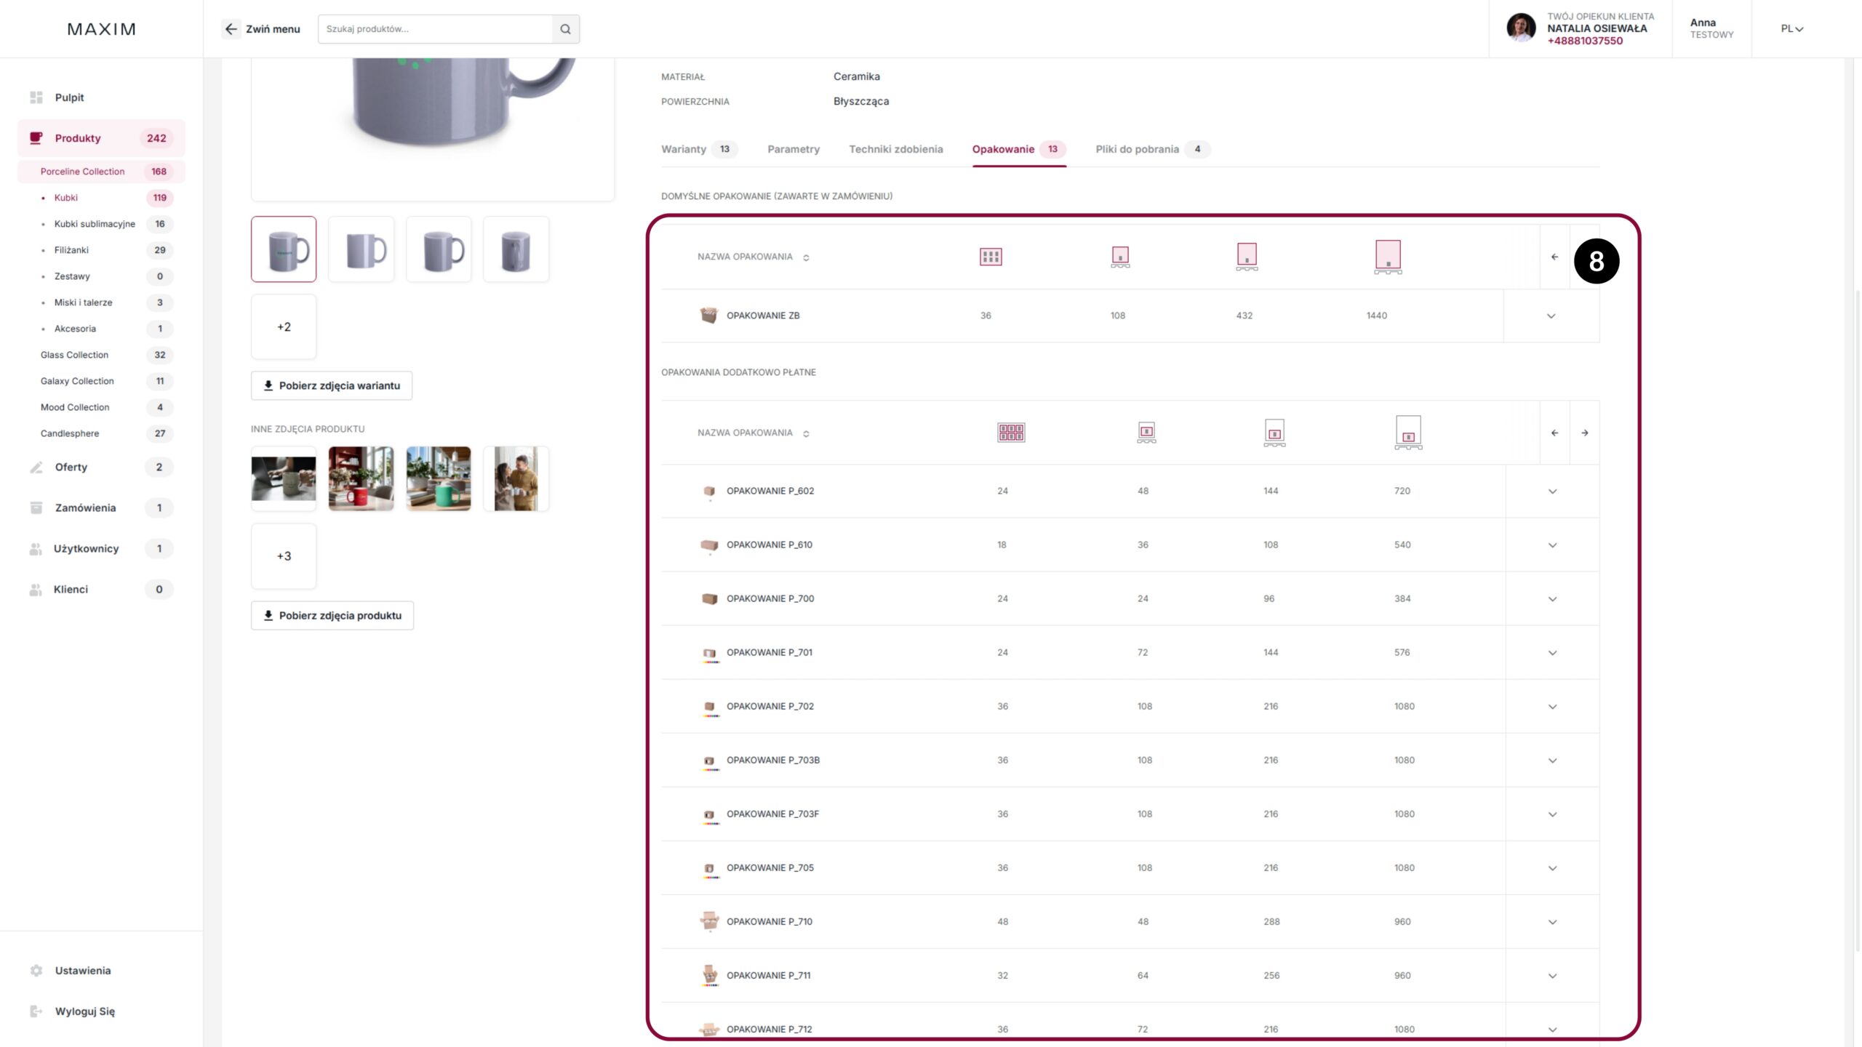1862x1047 pixels.
Task: Open Ustawienia settings from sidebar
Action: pyautogui.click(x=82, y=971)
